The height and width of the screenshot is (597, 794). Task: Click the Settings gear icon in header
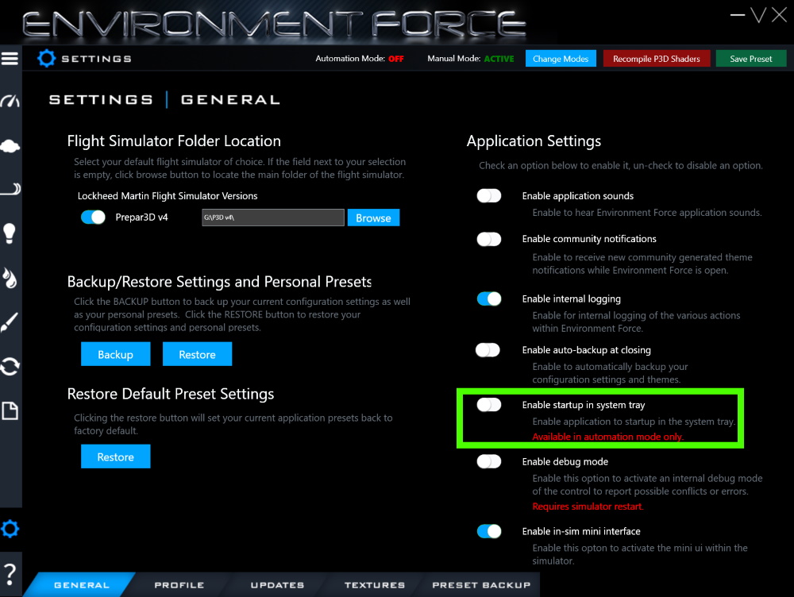tap(46, 58)
